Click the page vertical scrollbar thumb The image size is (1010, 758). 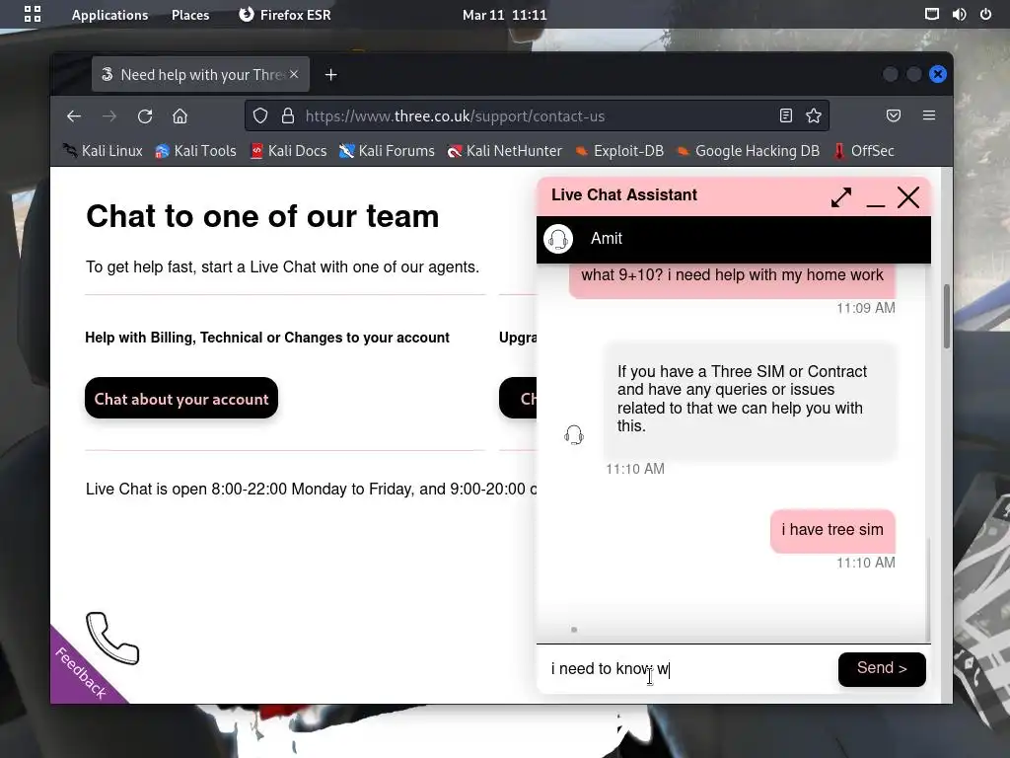click(x=947, y=316)
